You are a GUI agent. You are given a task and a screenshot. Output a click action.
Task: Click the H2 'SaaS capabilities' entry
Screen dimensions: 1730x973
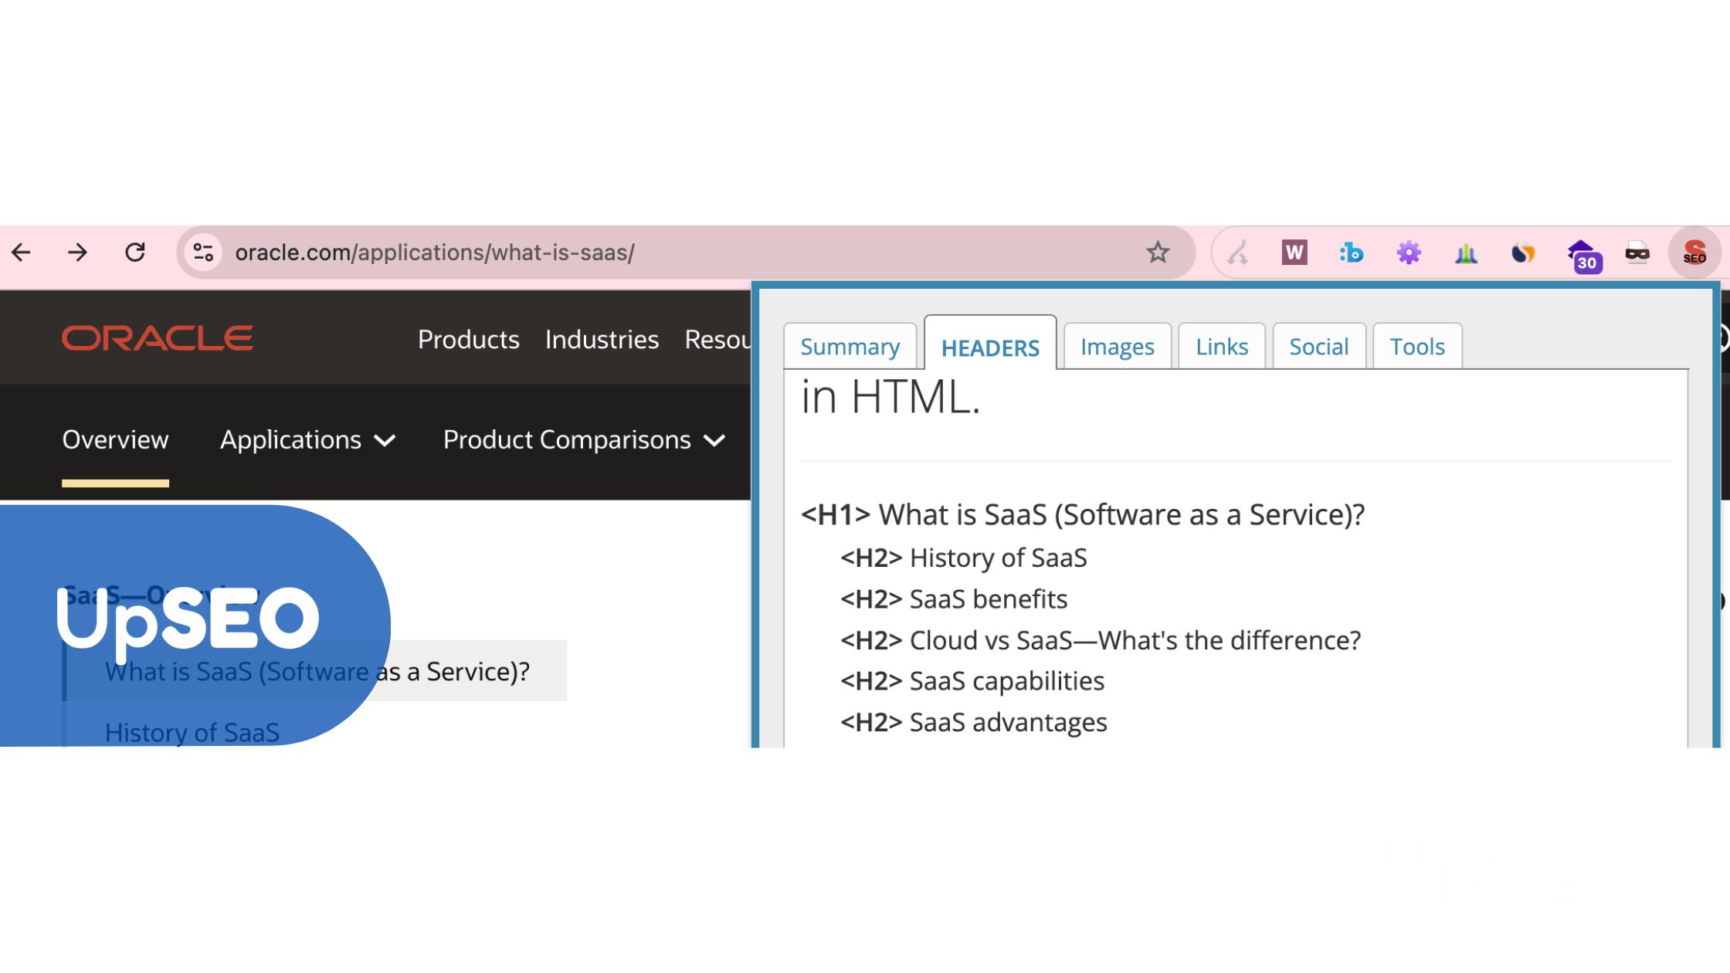tap(972, 681)
